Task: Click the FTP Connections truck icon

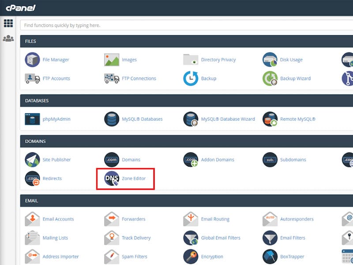Action: click(x=112, y=79)
